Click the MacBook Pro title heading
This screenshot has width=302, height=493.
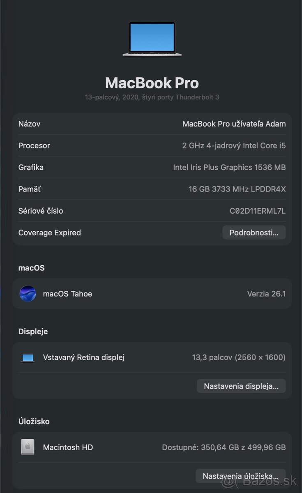pos(152,83)
